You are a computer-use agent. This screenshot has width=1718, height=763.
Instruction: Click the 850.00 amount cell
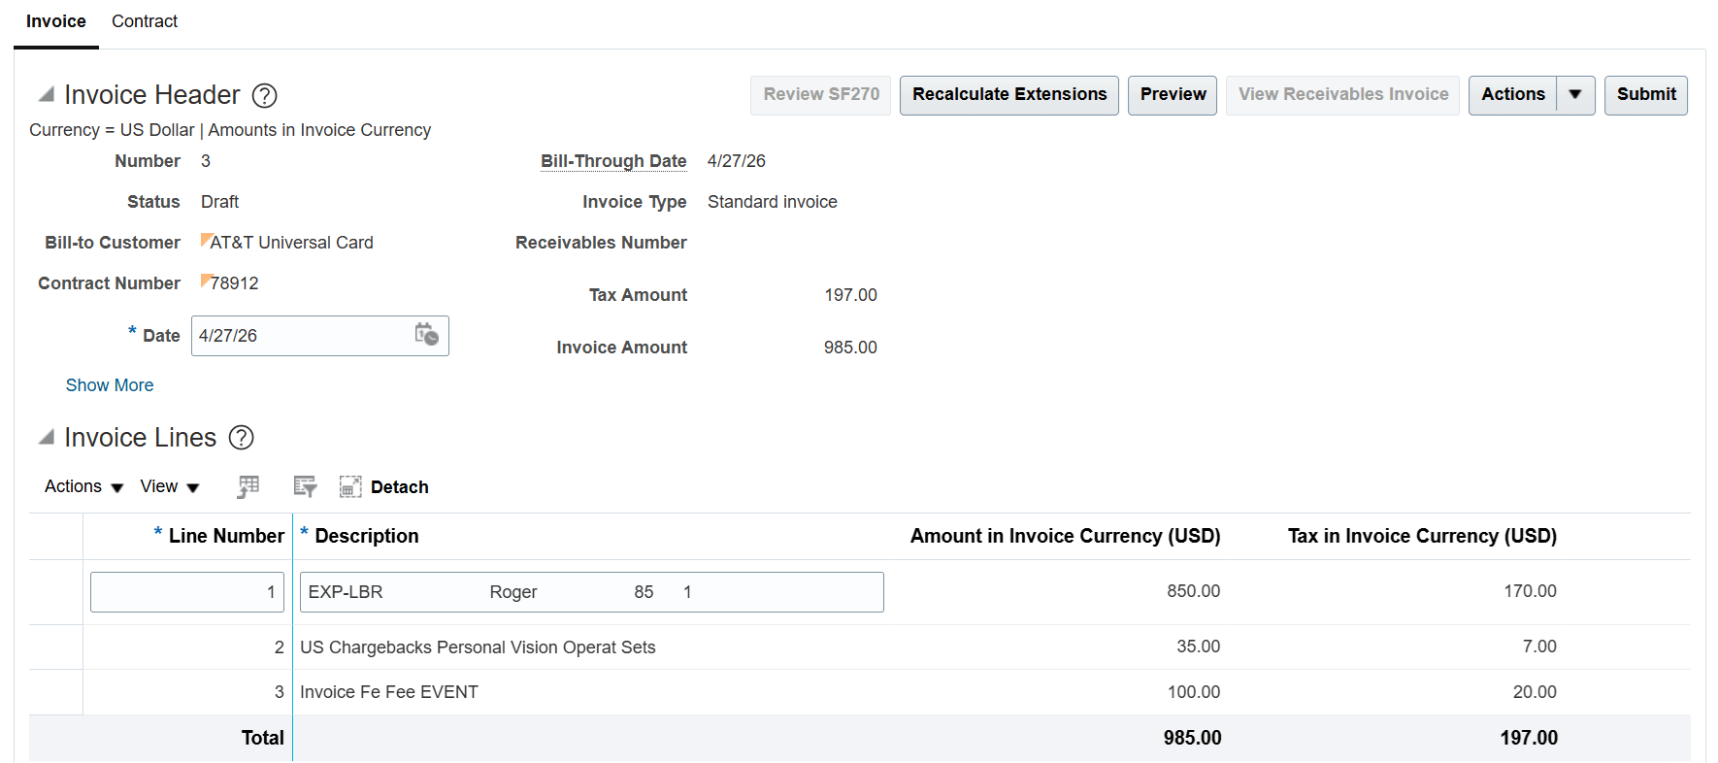[x=1193, y=591]
